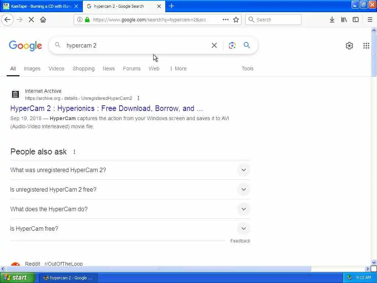Click the 'Internet Archive' site name

tap(43, 91)
